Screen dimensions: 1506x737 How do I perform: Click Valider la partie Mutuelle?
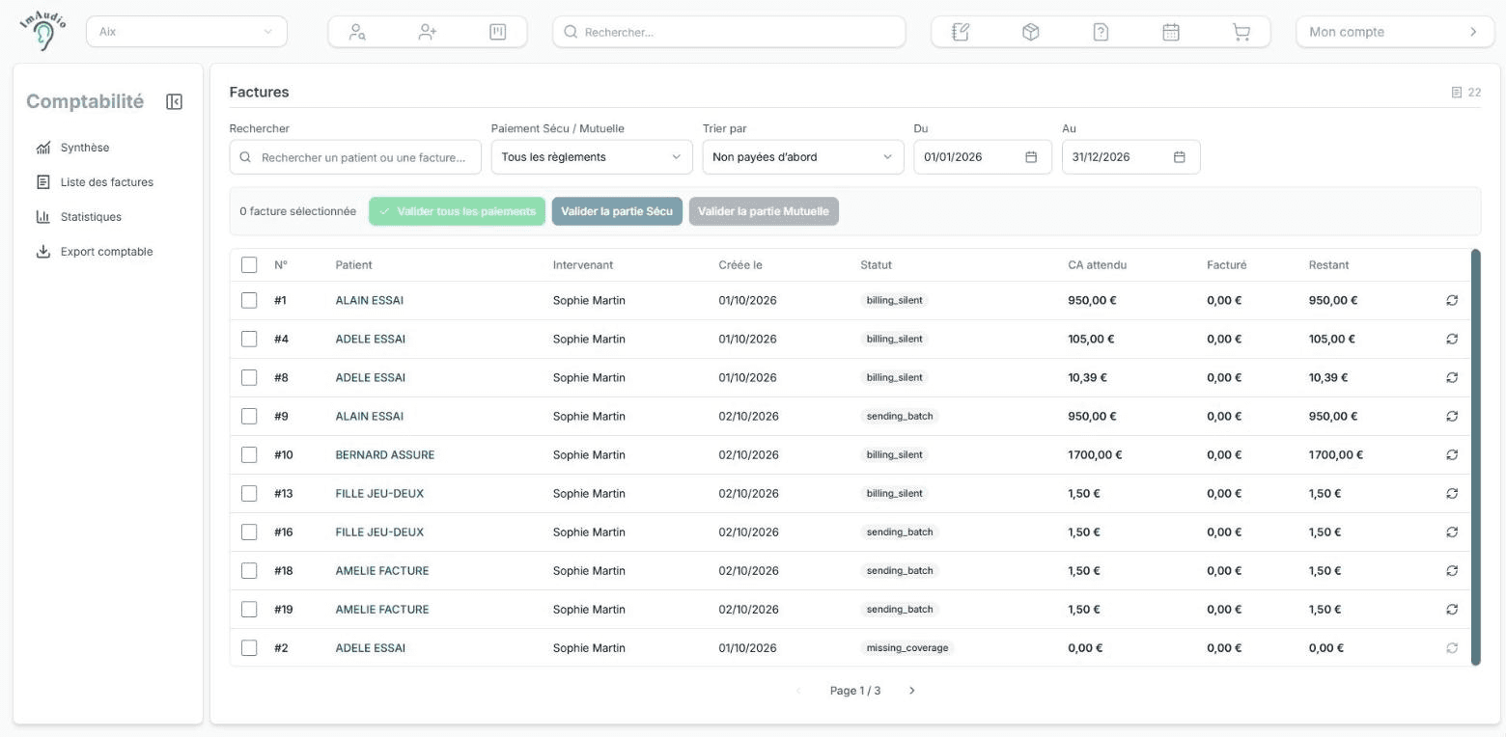pos(764,211)
